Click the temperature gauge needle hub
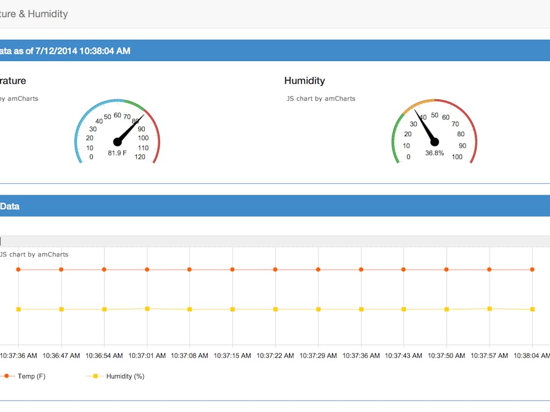550x412 pixels. point(117,142)
